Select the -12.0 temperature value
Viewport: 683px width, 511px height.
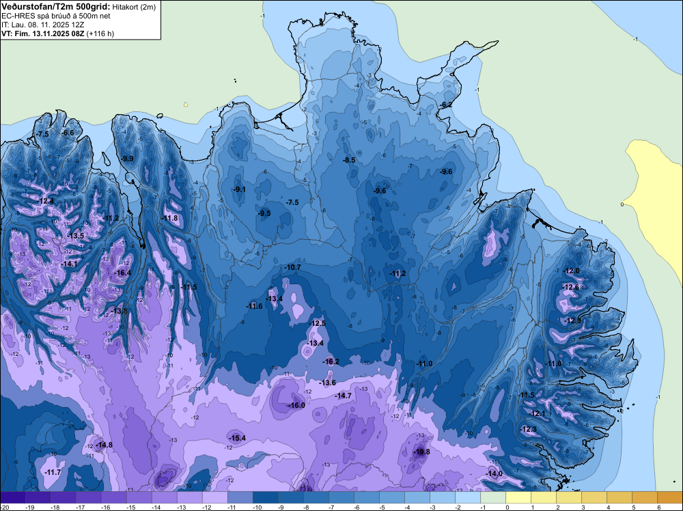pos(571,271)
